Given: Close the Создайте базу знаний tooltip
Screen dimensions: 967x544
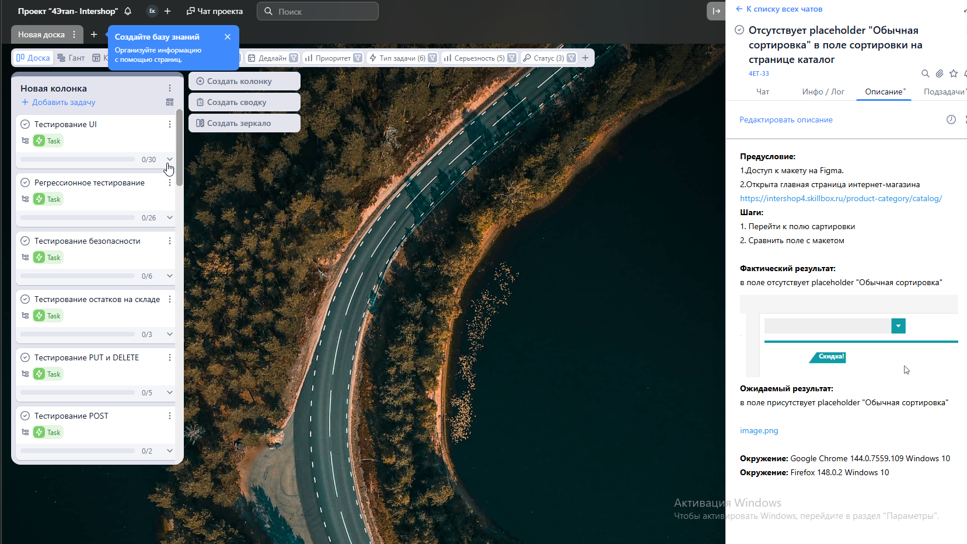Looking at the screenshot, I should [x=228, y=37].
